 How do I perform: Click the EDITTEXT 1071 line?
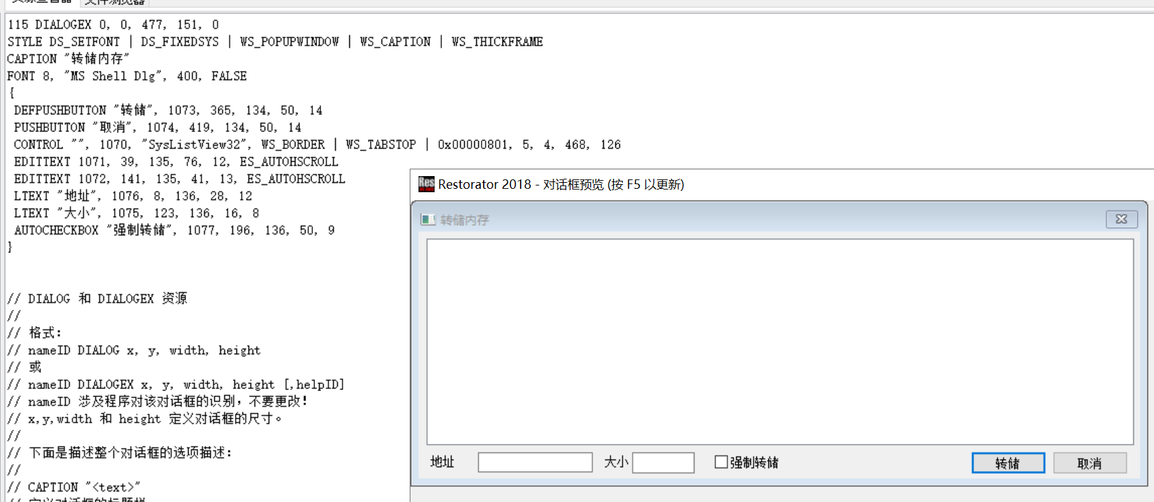[176, 162]
